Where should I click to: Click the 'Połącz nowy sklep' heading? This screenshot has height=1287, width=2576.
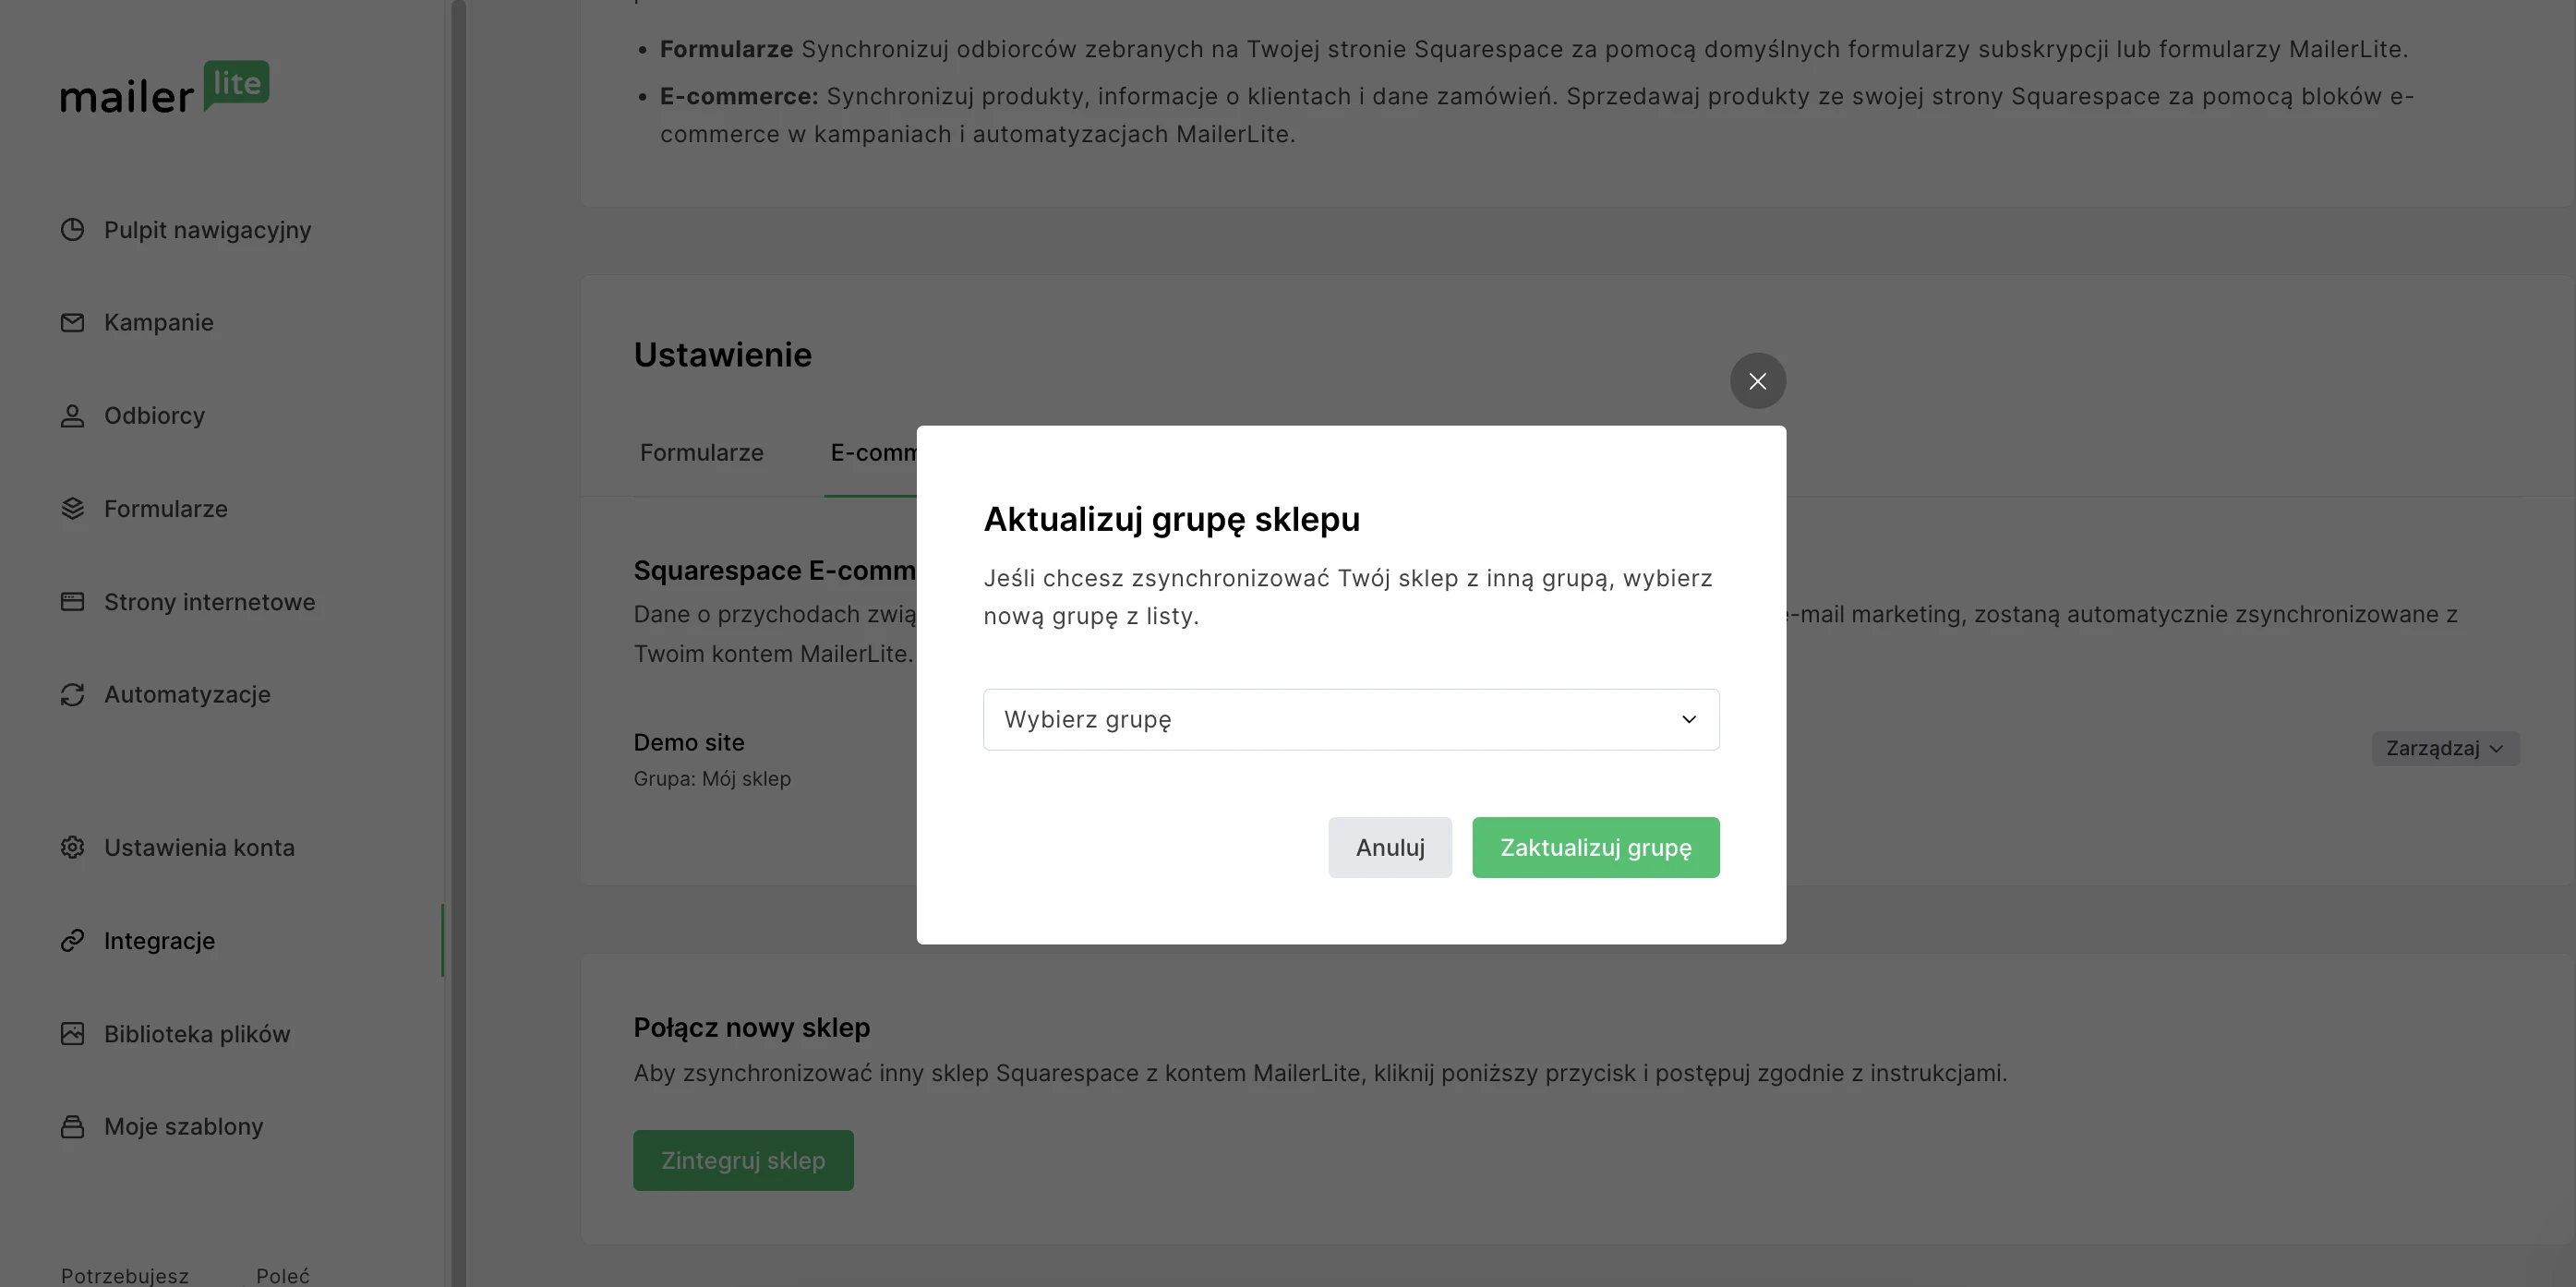coord(751,1028)
